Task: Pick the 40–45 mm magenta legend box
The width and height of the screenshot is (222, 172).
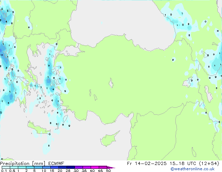Action: (95, 167)
